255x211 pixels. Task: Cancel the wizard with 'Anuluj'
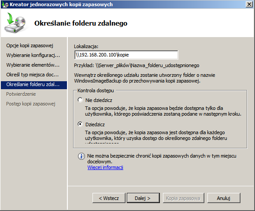[224, 198]
